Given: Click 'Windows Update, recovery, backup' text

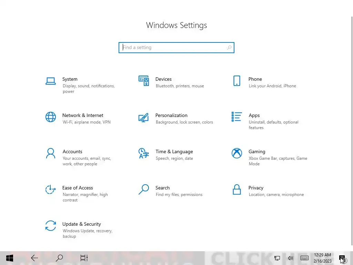Looking at the screenshot, I should (87, 234).
